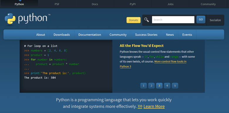
Task: Open the Socialize menu
Action: tap(215, 20)
